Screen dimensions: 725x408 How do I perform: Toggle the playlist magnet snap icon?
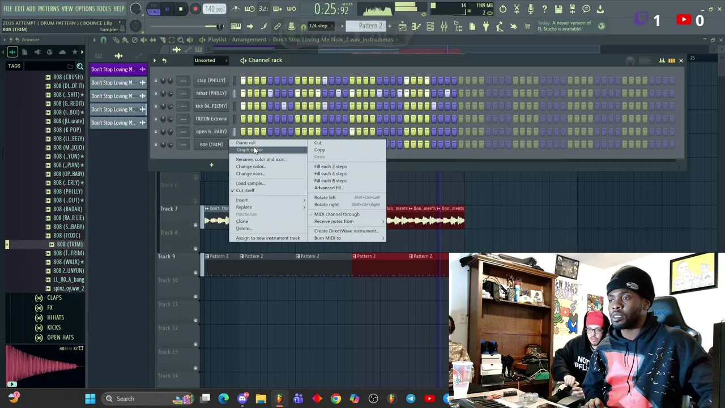point(104,40)
